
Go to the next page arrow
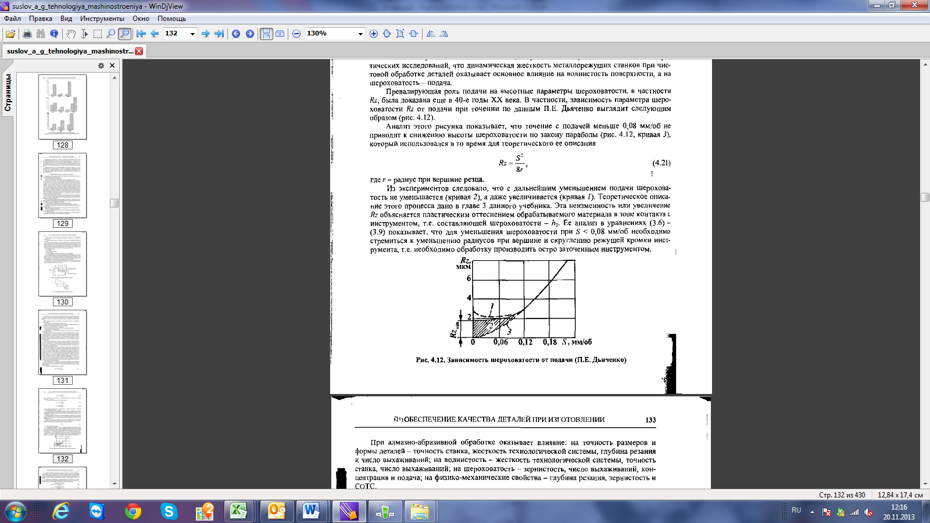click(206, 34)
